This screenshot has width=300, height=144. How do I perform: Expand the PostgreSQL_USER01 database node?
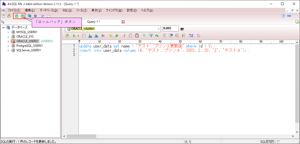[8, 46]
